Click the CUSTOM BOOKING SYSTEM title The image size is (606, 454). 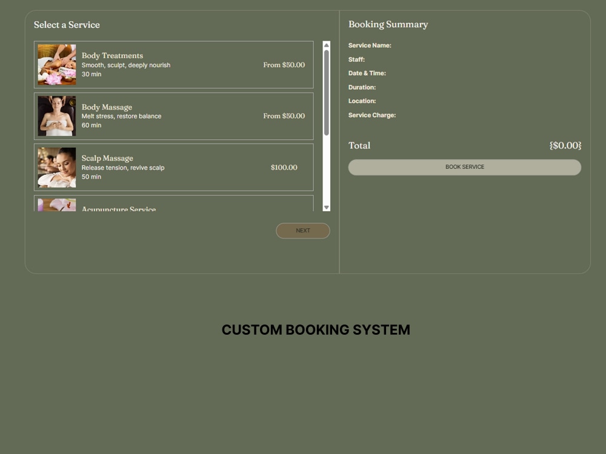click(x=316, y=330)
